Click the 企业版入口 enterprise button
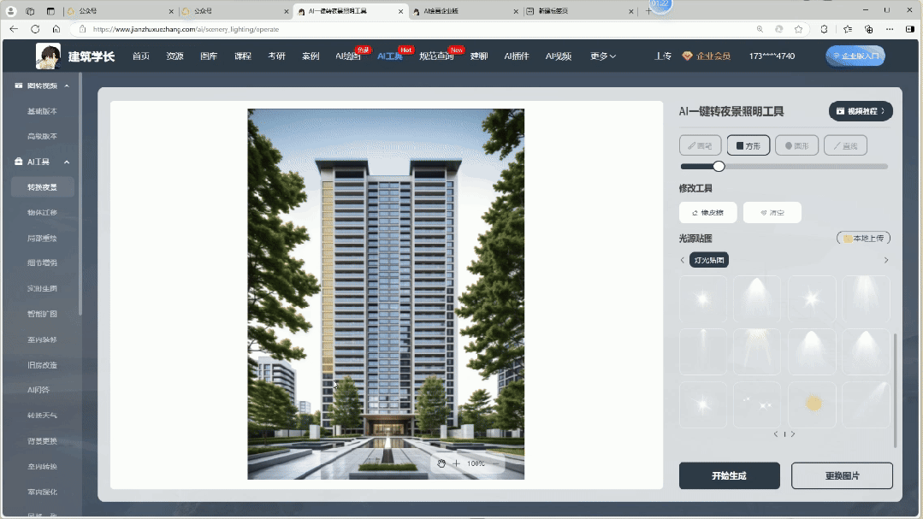This screenshot has width=923, height=519. click(855, 56)
